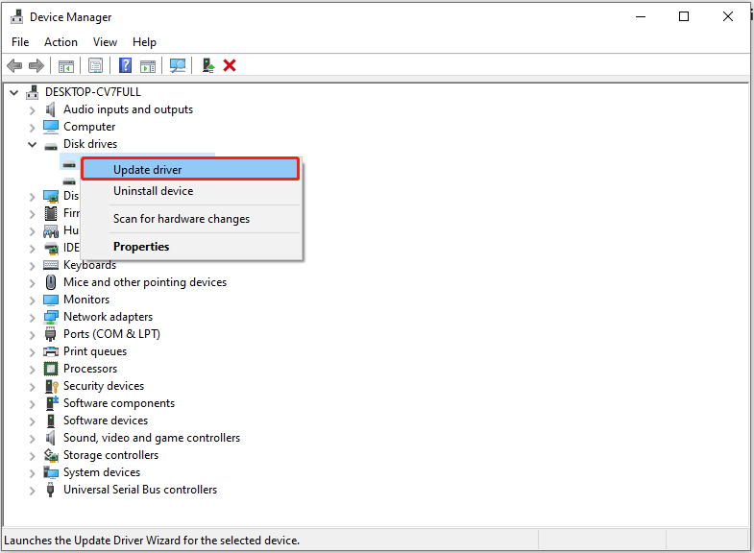Image resolution: width=754 pixels, height=553 pixels.
Task: Click the Processors chip icon
Action: tap(51, 369)
